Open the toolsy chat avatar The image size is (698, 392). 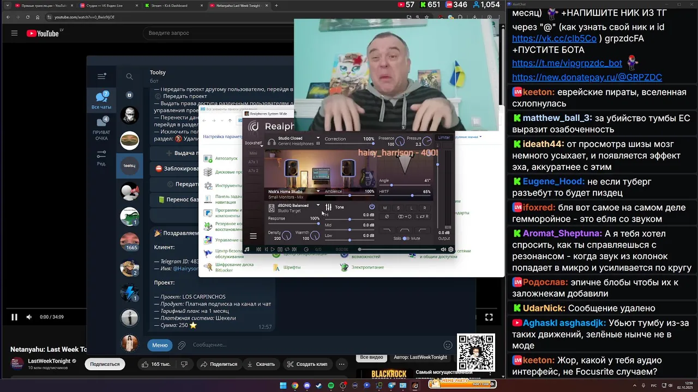tap(129, 166)
